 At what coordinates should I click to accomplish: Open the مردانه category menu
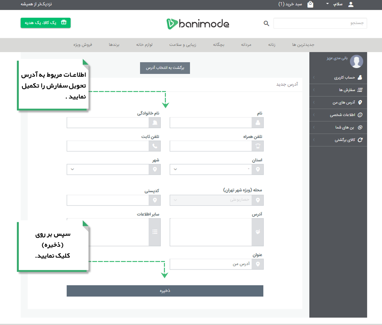pyautogui.click(x=246, y=45)
